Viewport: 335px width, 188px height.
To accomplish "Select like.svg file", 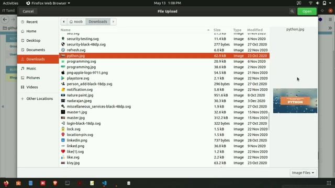I will point(164,157).
